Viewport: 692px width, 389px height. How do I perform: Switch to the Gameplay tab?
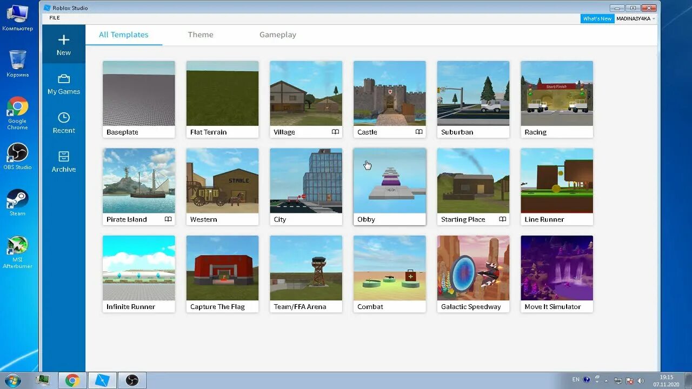point(277,35)
